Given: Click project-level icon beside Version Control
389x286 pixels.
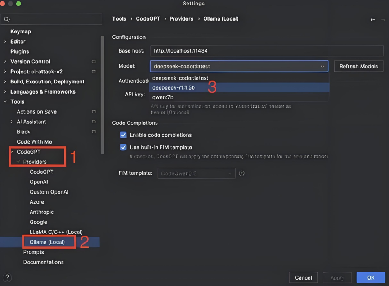Looking at the screenshot, I should click(94, 62).
